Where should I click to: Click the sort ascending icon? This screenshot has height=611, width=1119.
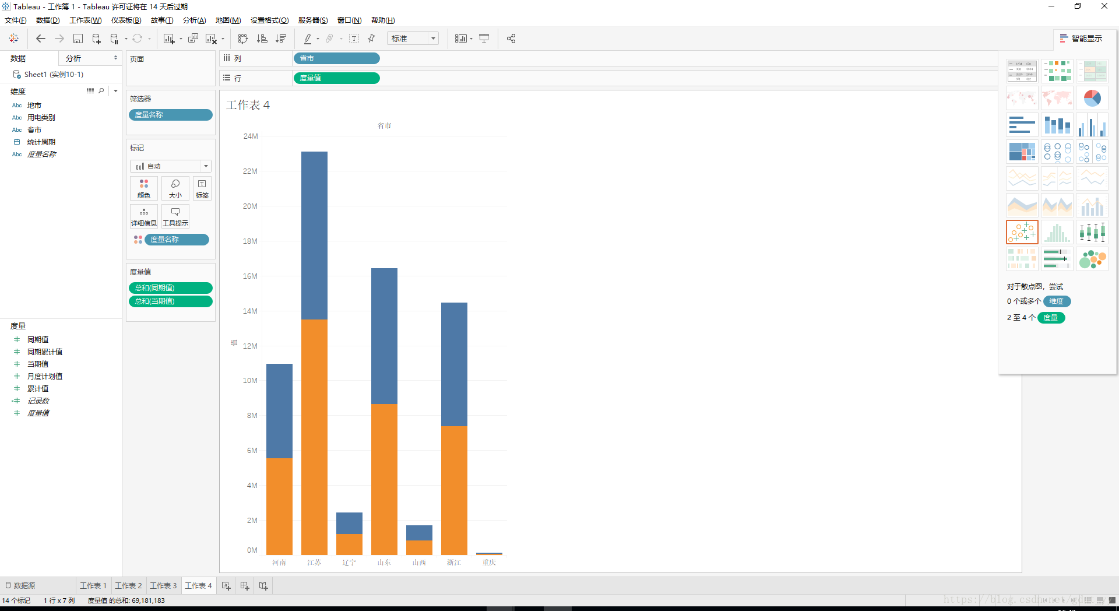262,38
